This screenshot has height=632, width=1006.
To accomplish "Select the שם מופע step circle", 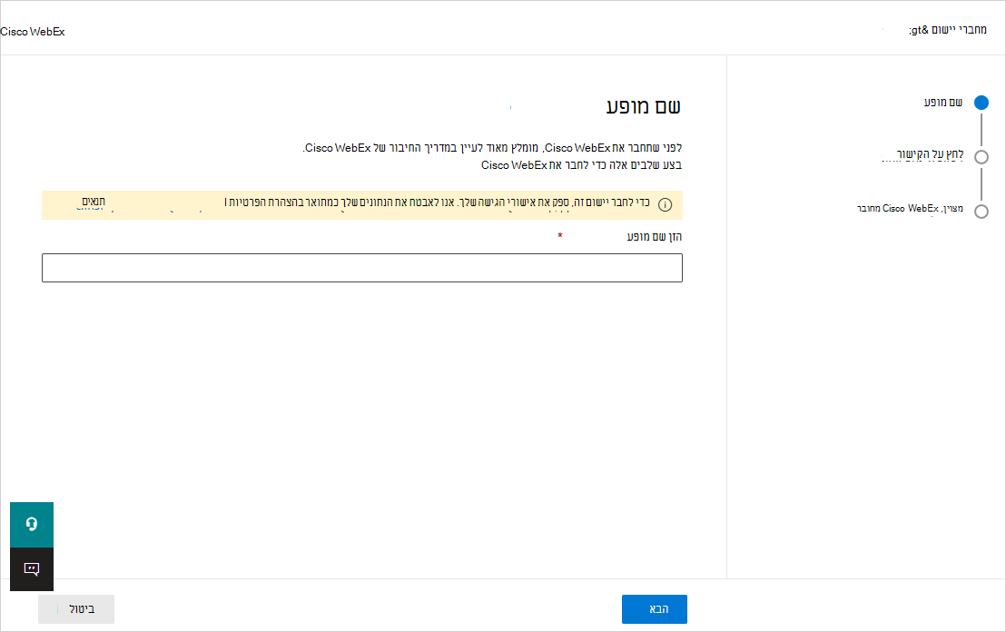I will (981, 103).
